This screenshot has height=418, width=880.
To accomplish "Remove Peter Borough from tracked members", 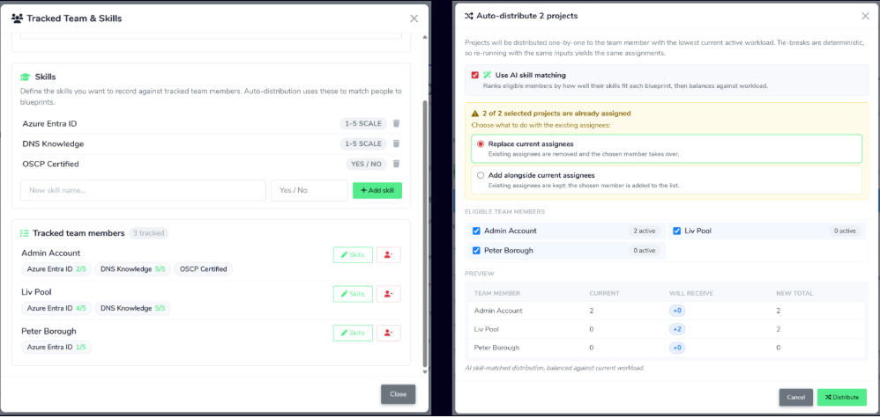I will pos(388,333).
